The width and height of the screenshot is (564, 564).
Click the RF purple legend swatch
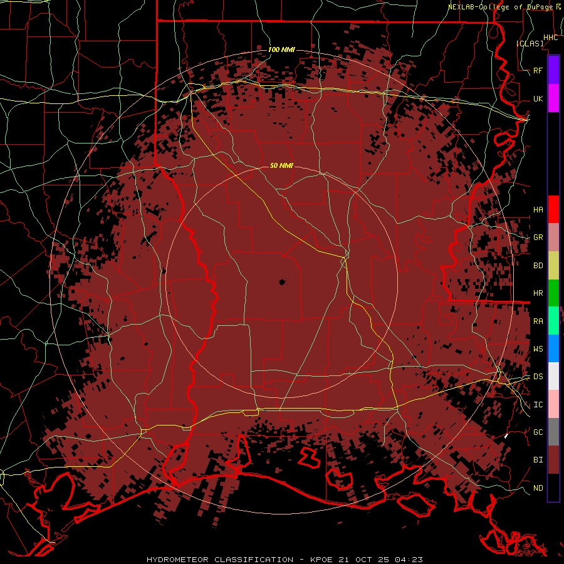[x=553, y=70]
